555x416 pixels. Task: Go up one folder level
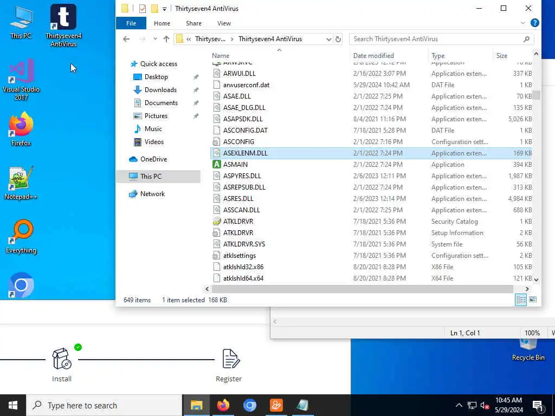tap(166, 39)
